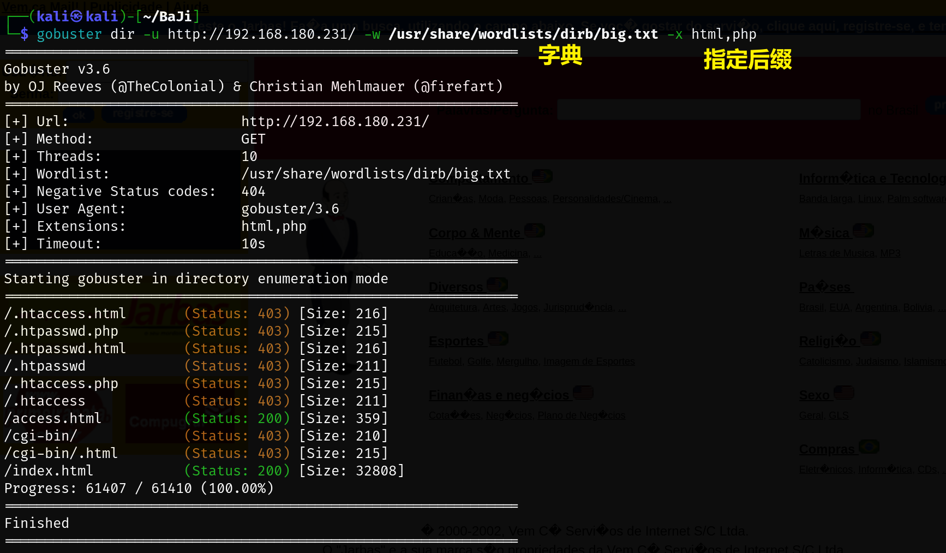Click the flag icon beside Sexo
946x553 pixels.
843,393
